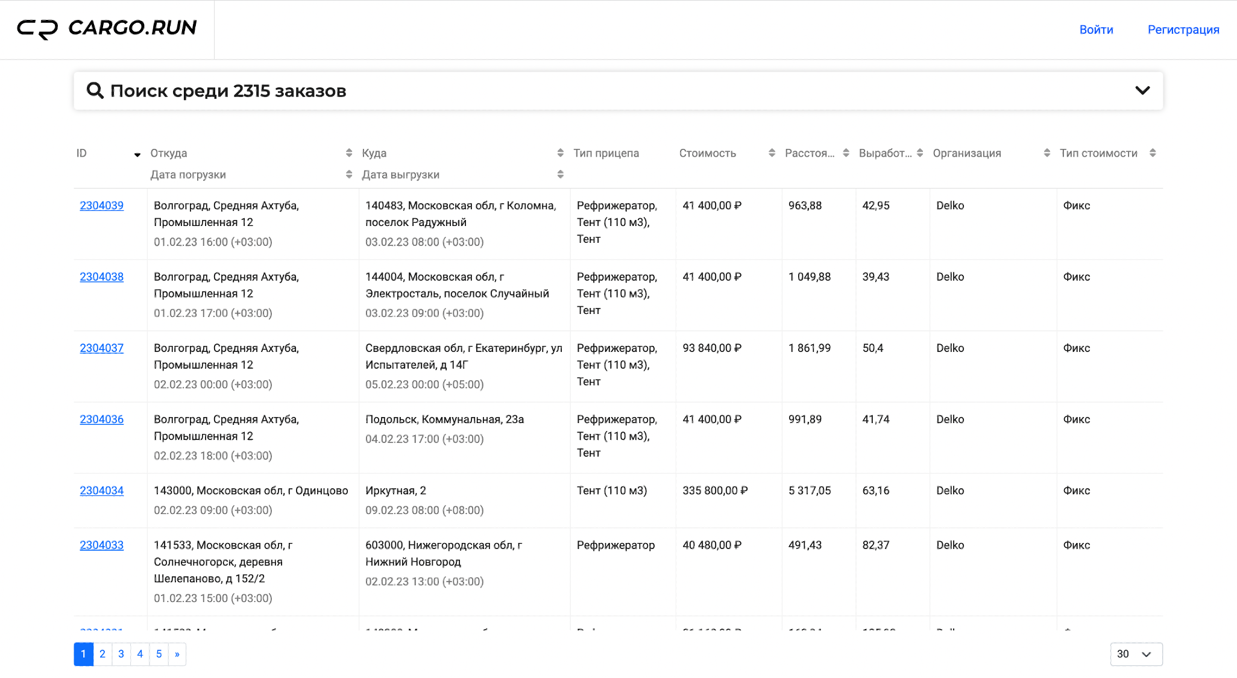Click the search magnifier icon
Screen dimensions: 1237x678
pos(95,90)
